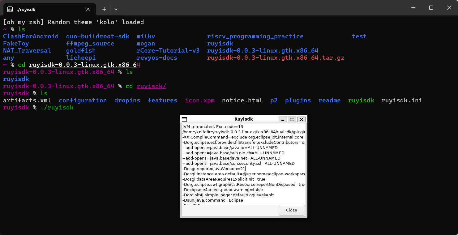Maximize the Ruyisdk error dialog
This screenshot has height=235, width=458.
click(292, 119)
